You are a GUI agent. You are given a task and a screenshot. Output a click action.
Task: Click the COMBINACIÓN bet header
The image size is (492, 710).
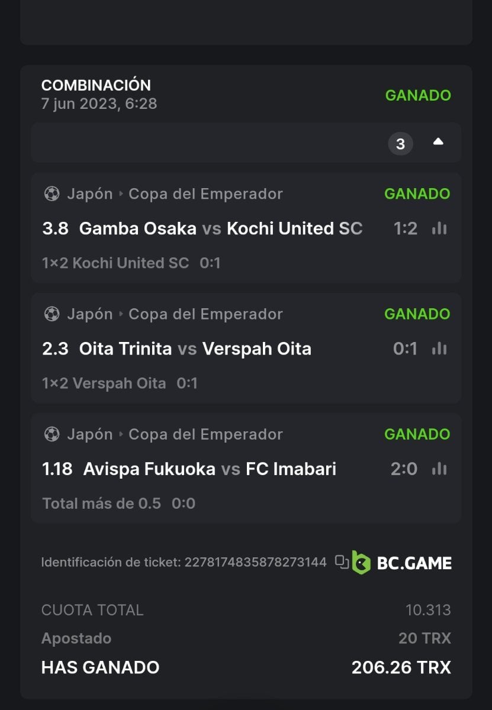[96, 85]
